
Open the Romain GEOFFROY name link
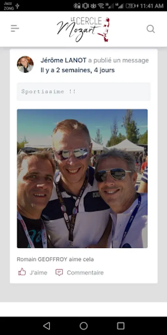(x=42, y=259)
